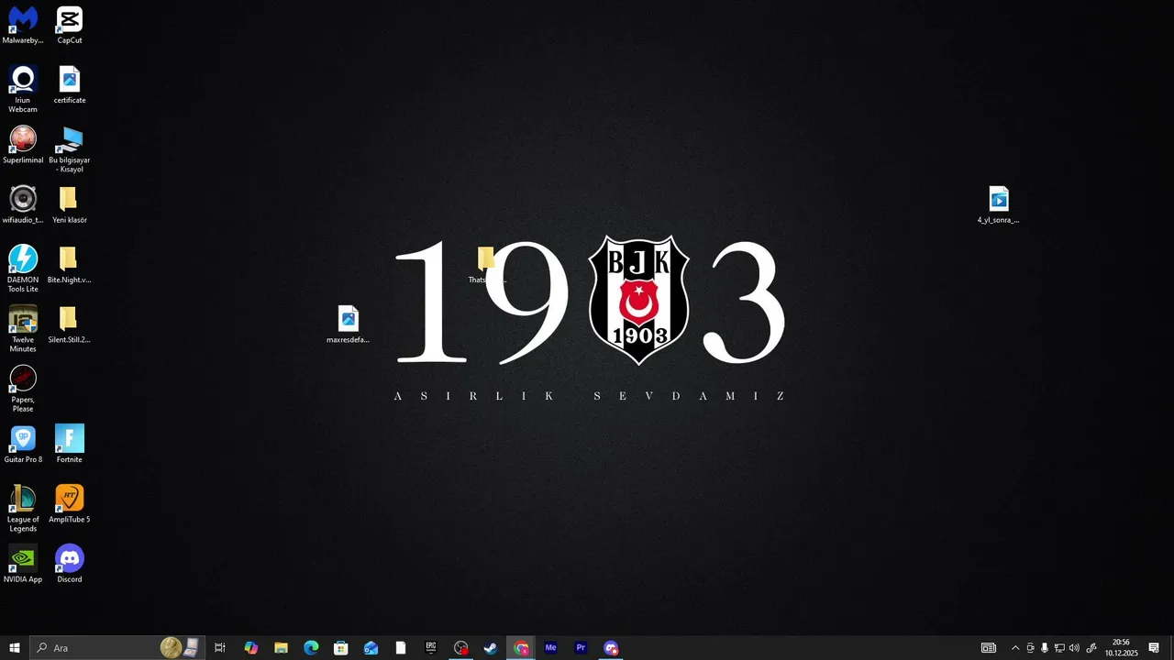Open the Task View button
This screenshot has height=660, width=1174.
click(220, 648)
